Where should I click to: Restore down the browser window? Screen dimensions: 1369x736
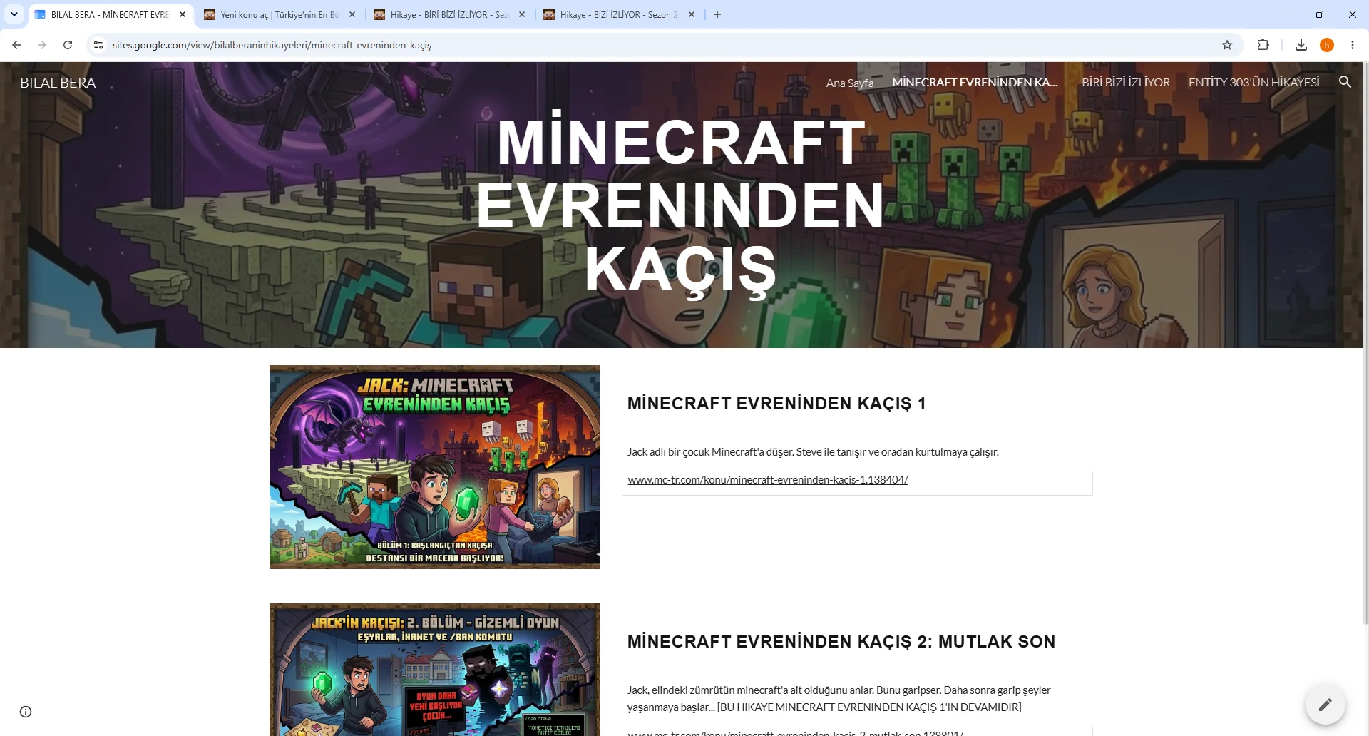tap(1320, 14)
